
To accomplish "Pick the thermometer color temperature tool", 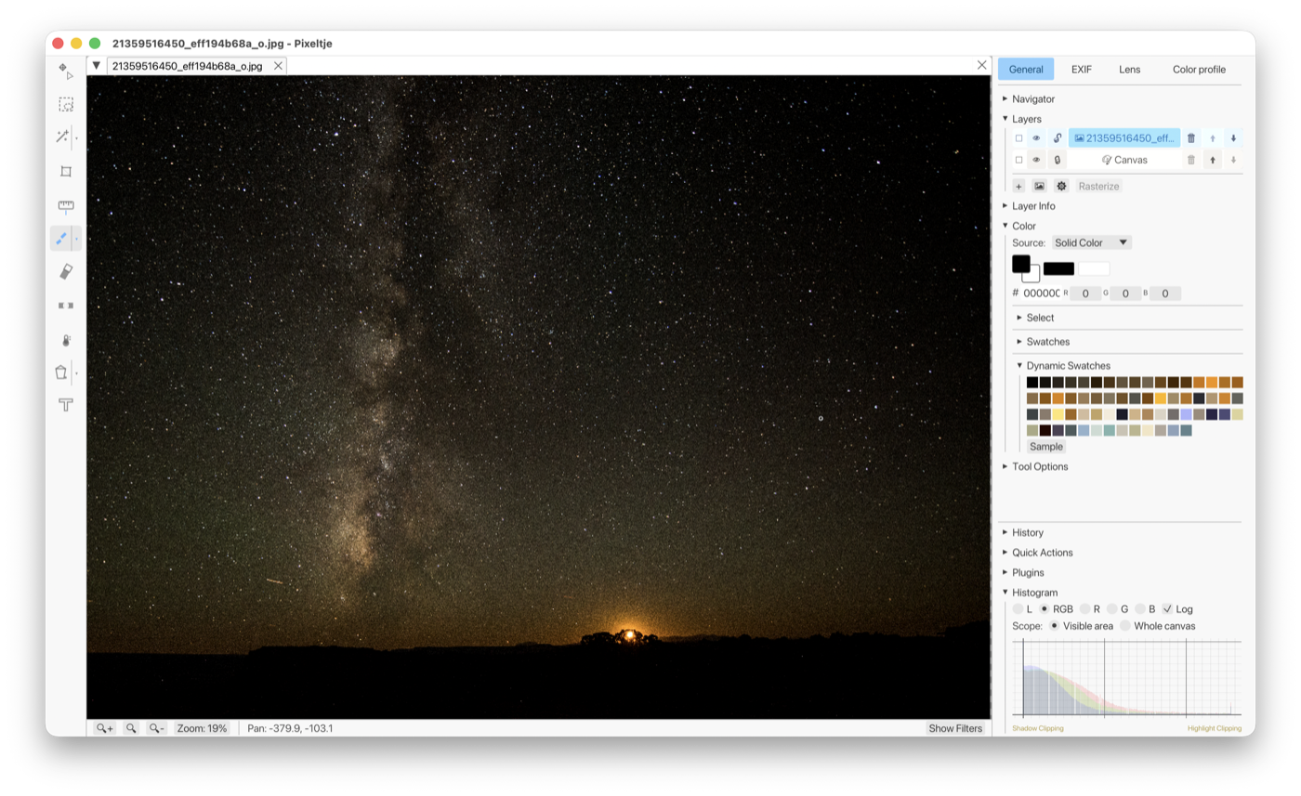I will (65, 340).
